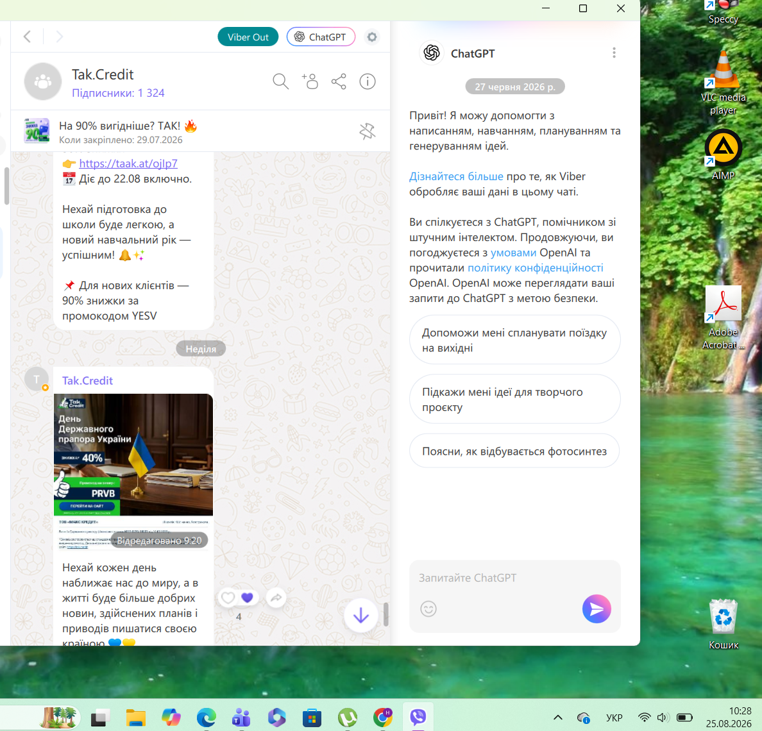Open Chrome in the taskbar
Image resolution: width=762 pixels, height=731 pixels.
point(382,718)
